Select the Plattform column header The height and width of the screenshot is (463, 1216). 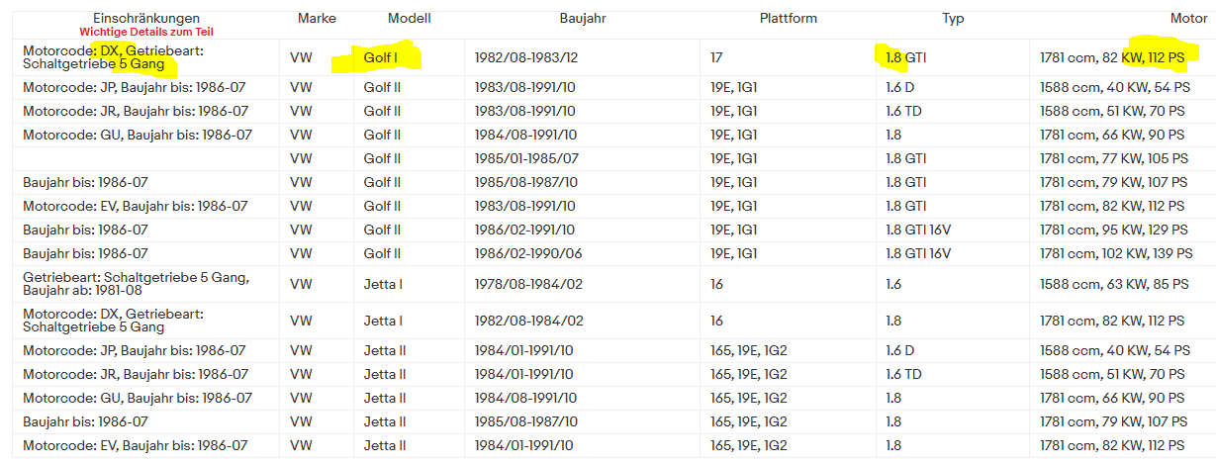pyautogui.click(x=789, y=19)
